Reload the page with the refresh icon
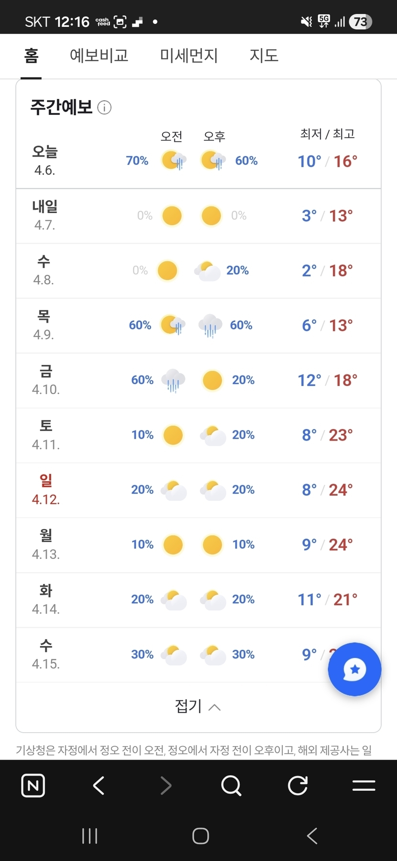397x861 pixels. point(298,785)
